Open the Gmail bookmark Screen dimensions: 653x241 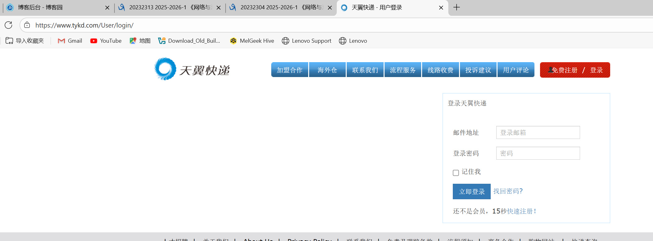tap(70, 41)
